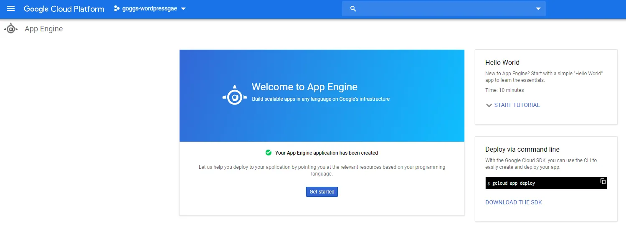Click 'Let us help you deploy' description
This screenshot has width=626, height=229.
coord(322,170)
